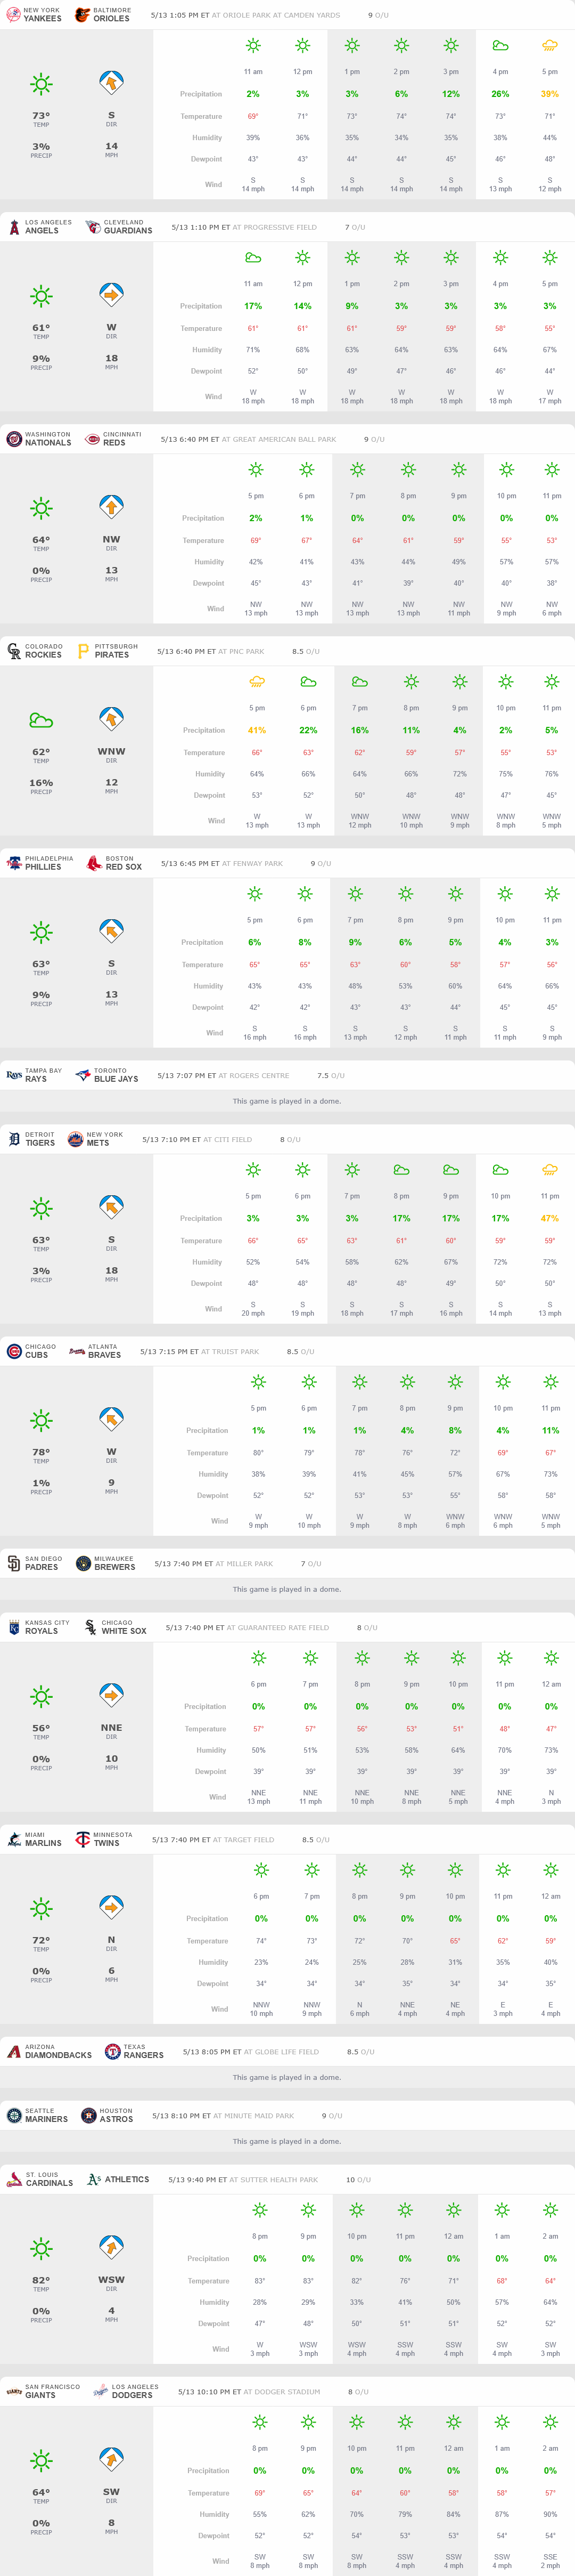Viewport: 575px width, 2576px height.
Task: Click the Baltimore Orioles logo
Action: [83, 15]
